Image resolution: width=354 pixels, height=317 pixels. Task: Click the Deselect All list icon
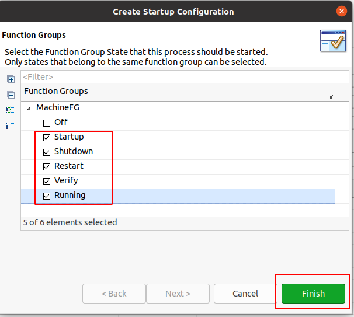pos(10,126)
